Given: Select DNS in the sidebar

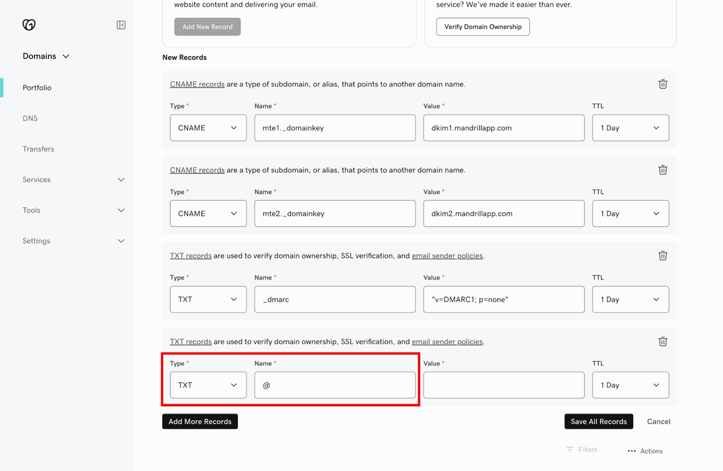Looking at the screenshot, I should coord(29,118).
